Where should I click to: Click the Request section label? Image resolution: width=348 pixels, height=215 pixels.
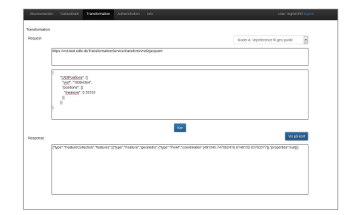click(35, 38)
